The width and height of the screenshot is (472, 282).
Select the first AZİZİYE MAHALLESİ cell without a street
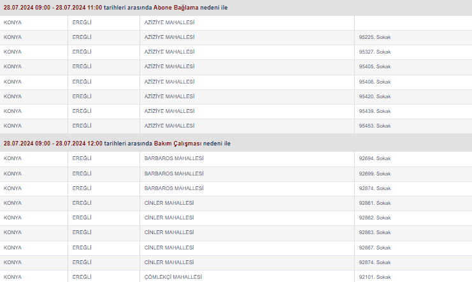169,22
